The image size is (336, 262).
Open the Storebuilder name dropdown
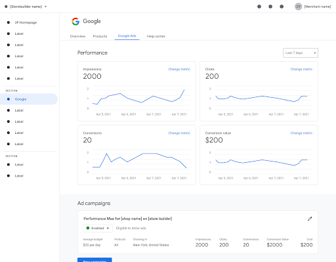click(x=26, y=7)
